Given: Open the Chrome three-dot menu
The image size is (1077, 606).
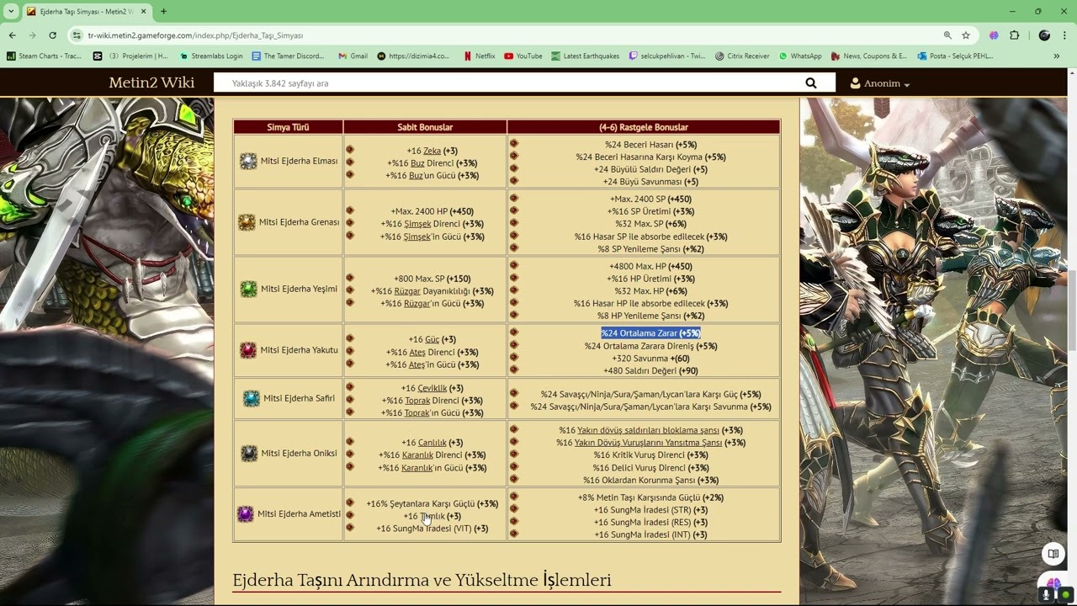Looking at the screenshot, I should [x=1064, y=35].
